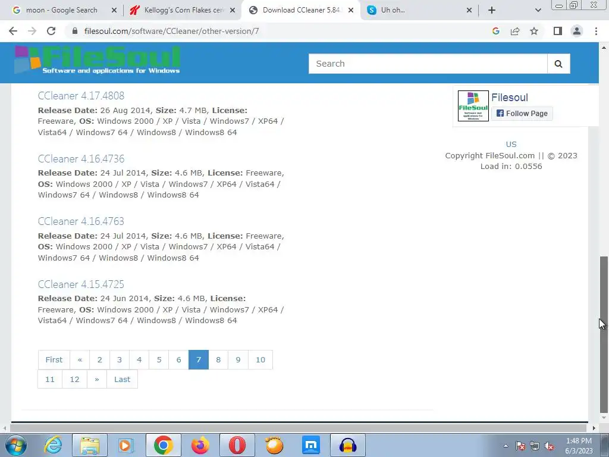Open a new browser tab

point(492,10)
